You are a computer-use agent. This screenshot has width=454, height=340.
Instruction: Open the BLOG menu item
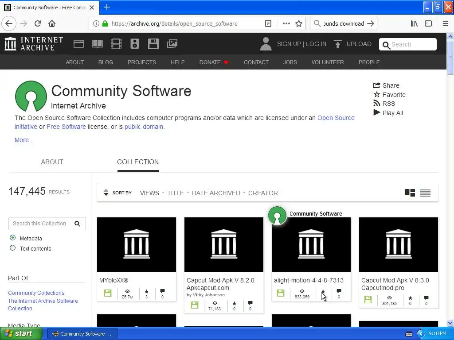tap(106, 62)
